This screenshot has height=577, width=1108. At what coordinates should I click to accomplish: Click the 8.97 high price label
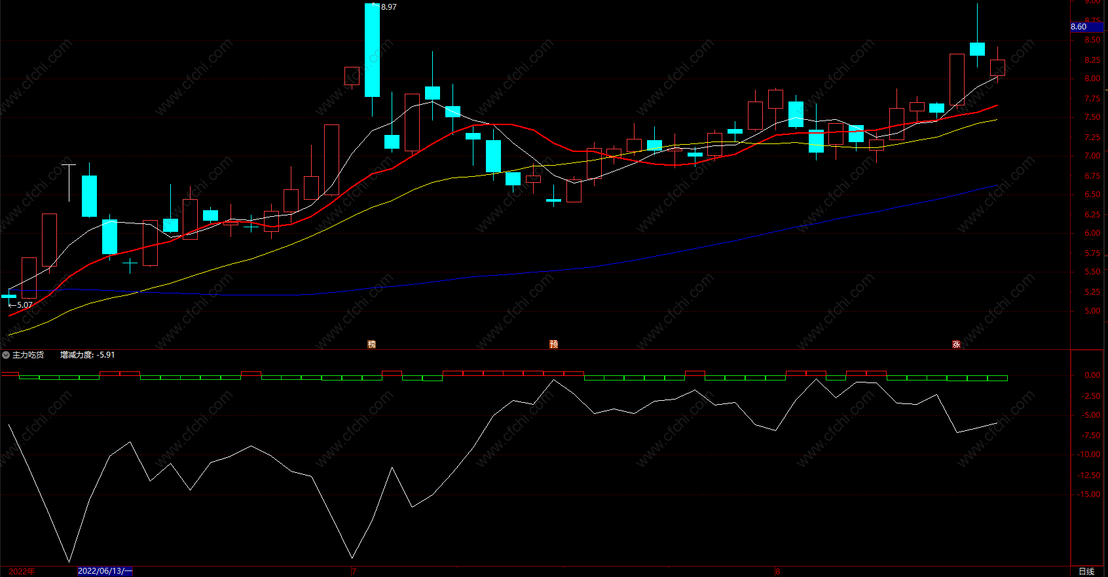(x=388, y=7)
